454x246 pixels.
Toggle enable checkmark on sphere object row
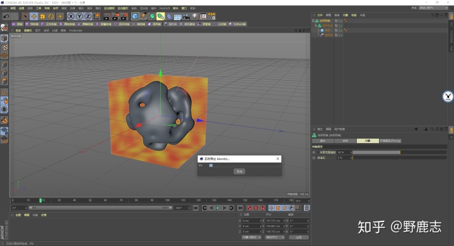click(341, 30)
